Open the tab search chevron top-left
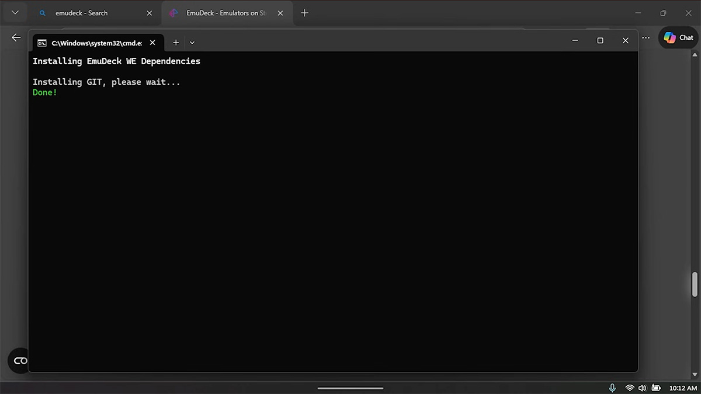This screenshot has width=701, height=394. (x=15, y=12)
